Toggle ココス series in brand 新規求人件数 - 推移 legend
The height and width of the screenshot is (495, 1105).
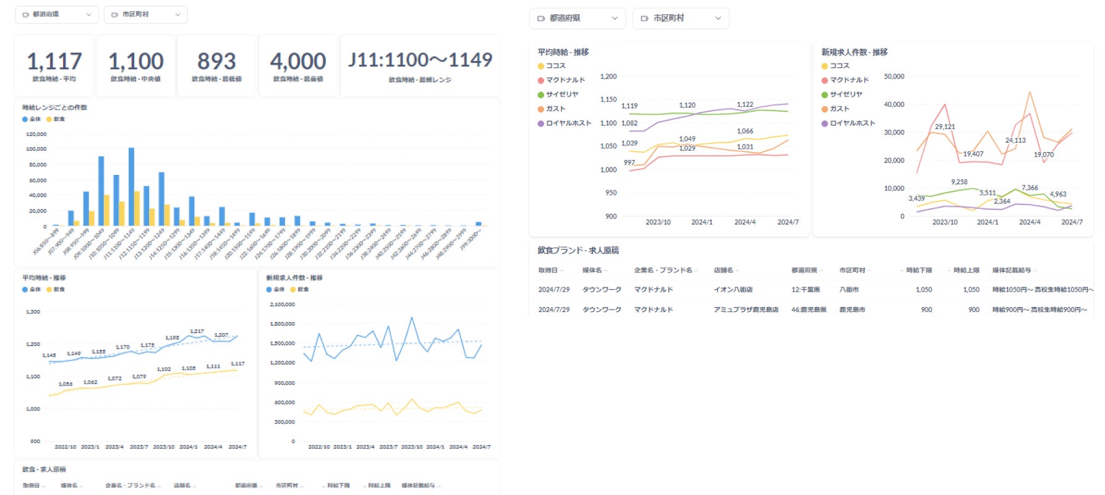point(835,66)
